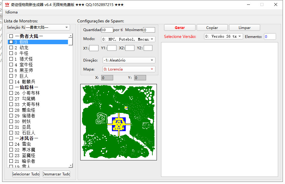Click the Limpar button
Viewport: 285px width, 184px height.
pyautogui.click(x=245, y=27)
